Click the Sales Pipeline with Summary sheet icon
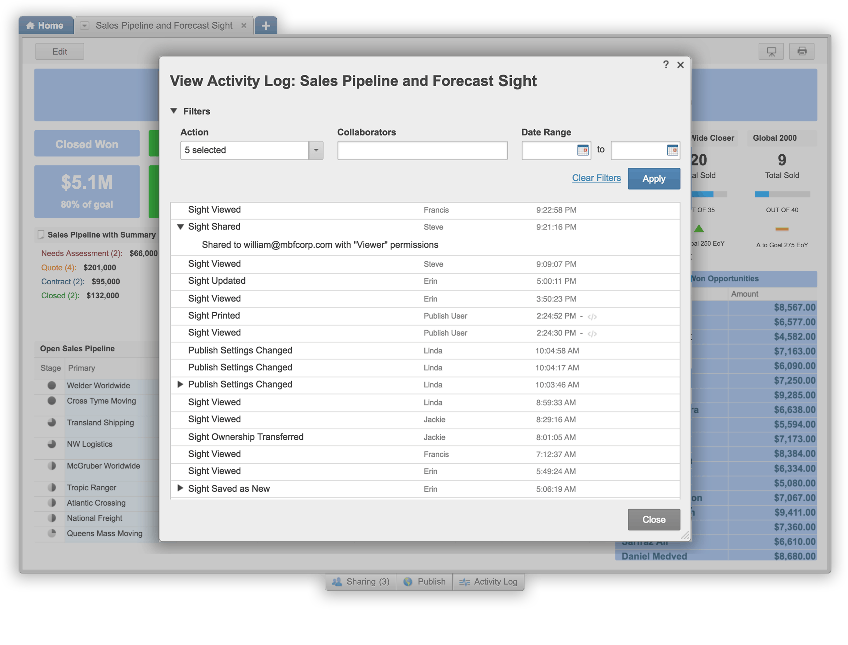The height and width of the screenshot is (645, 848). pyautogui.click(x=41, y=235)
